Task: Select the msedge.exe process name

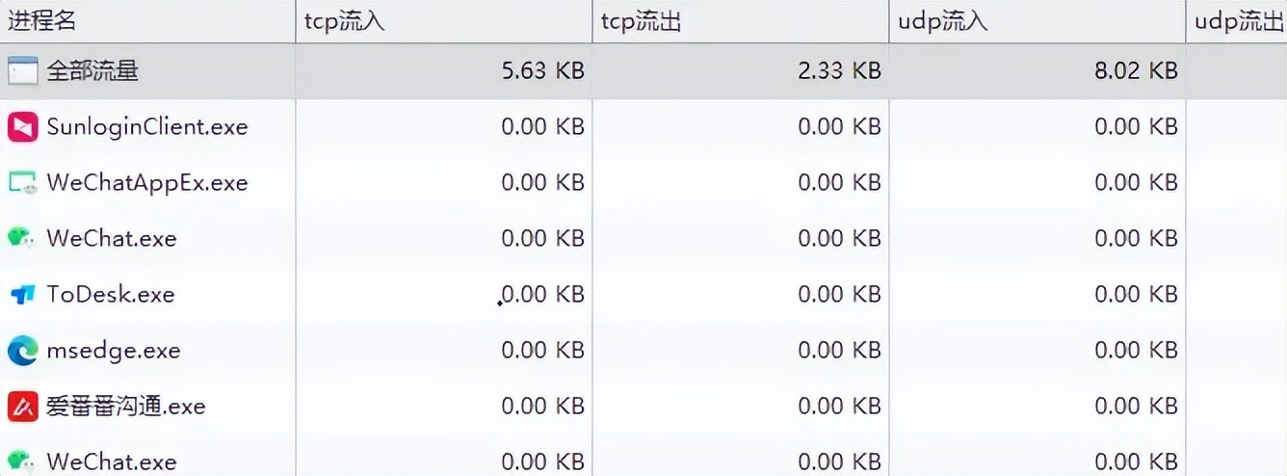Action: (114, 351)
